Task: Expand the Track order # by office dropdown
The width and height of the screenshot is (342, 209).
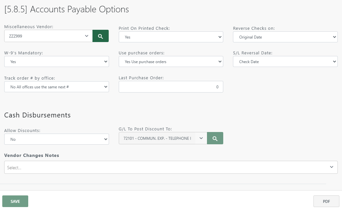Action: coord(56,87)
